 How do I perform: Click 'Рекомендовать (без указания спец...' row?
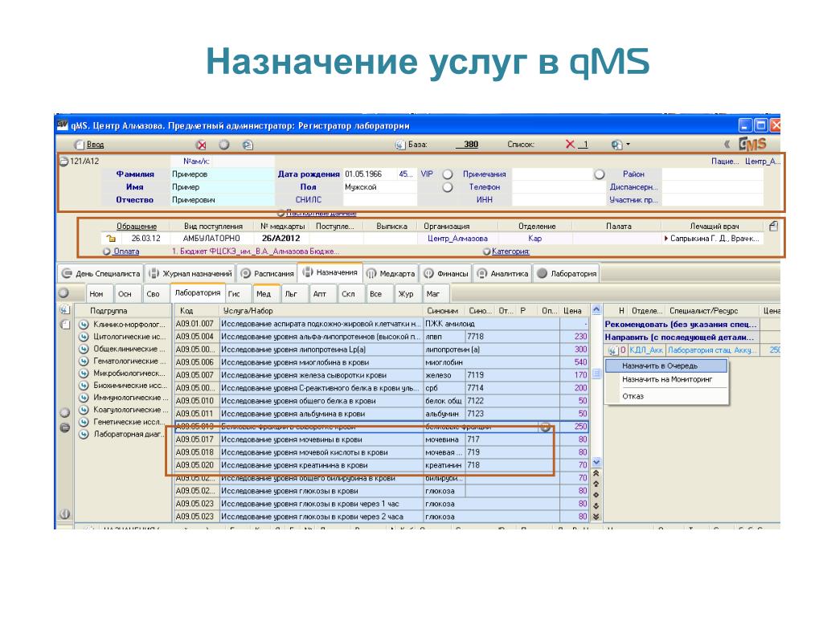(x=680, y=325)
